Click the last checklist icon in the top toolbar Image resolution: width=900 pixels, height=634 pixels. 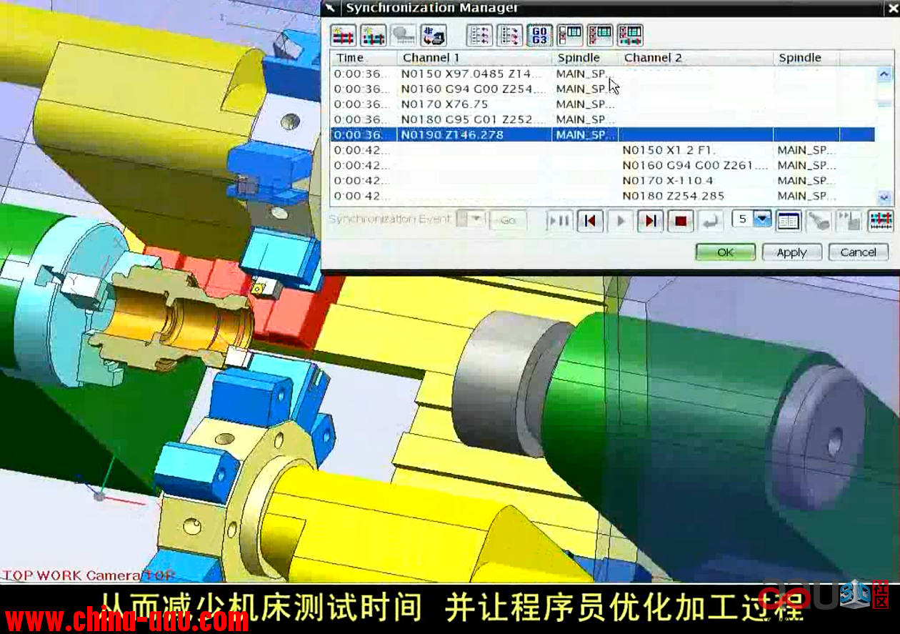[630, 35]
